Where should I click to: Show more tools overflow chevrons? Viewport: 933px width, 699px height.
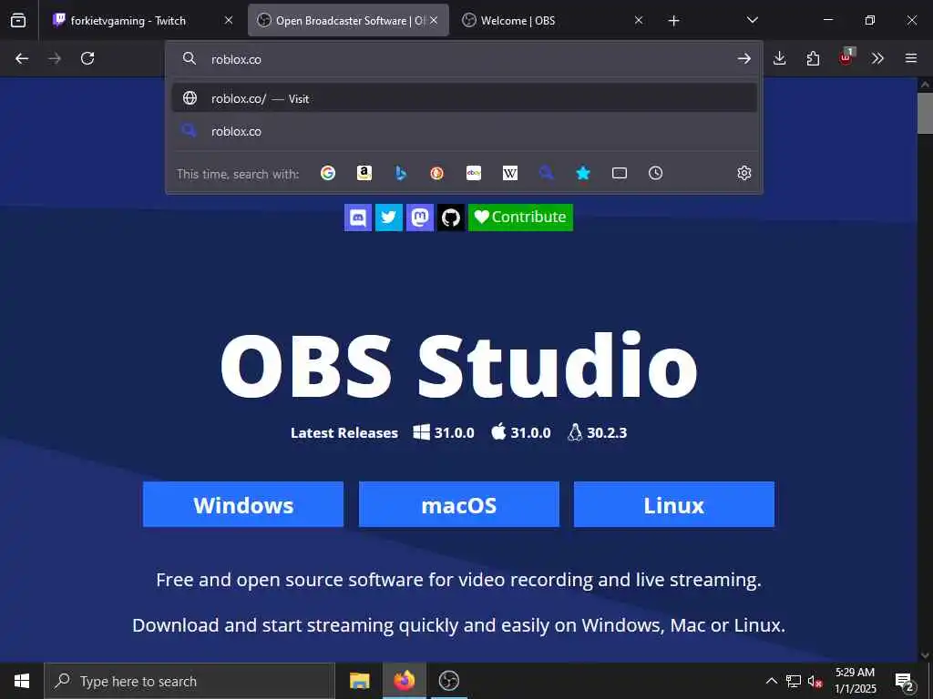tap(877, 58)
